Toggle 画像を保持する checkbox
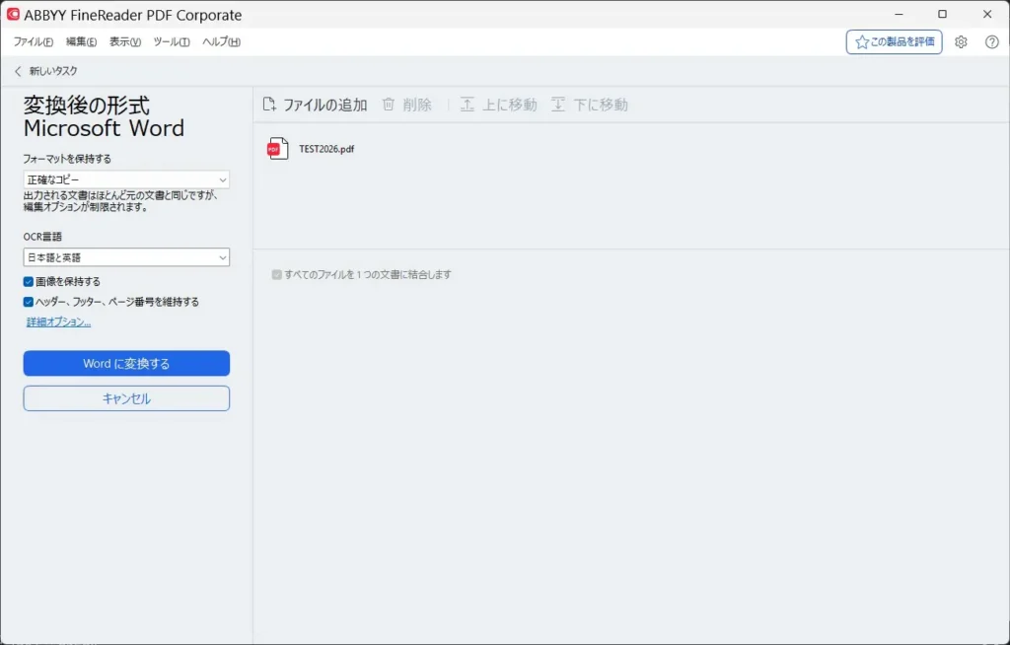This screenshot has height=645, width=1010. pos(29,282)
